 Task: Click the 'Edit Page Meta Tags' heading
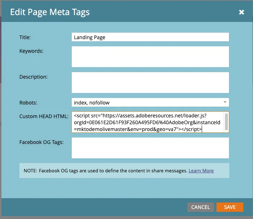[x=50, y=12]
